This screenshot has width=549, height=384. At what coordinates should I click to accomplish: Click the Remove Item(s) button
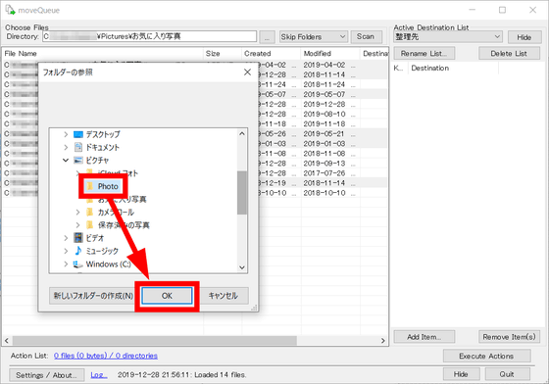pos(509,337)
